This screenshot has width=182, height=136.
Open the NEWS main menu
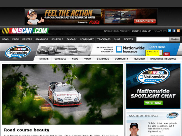click(x=5, y=39)
